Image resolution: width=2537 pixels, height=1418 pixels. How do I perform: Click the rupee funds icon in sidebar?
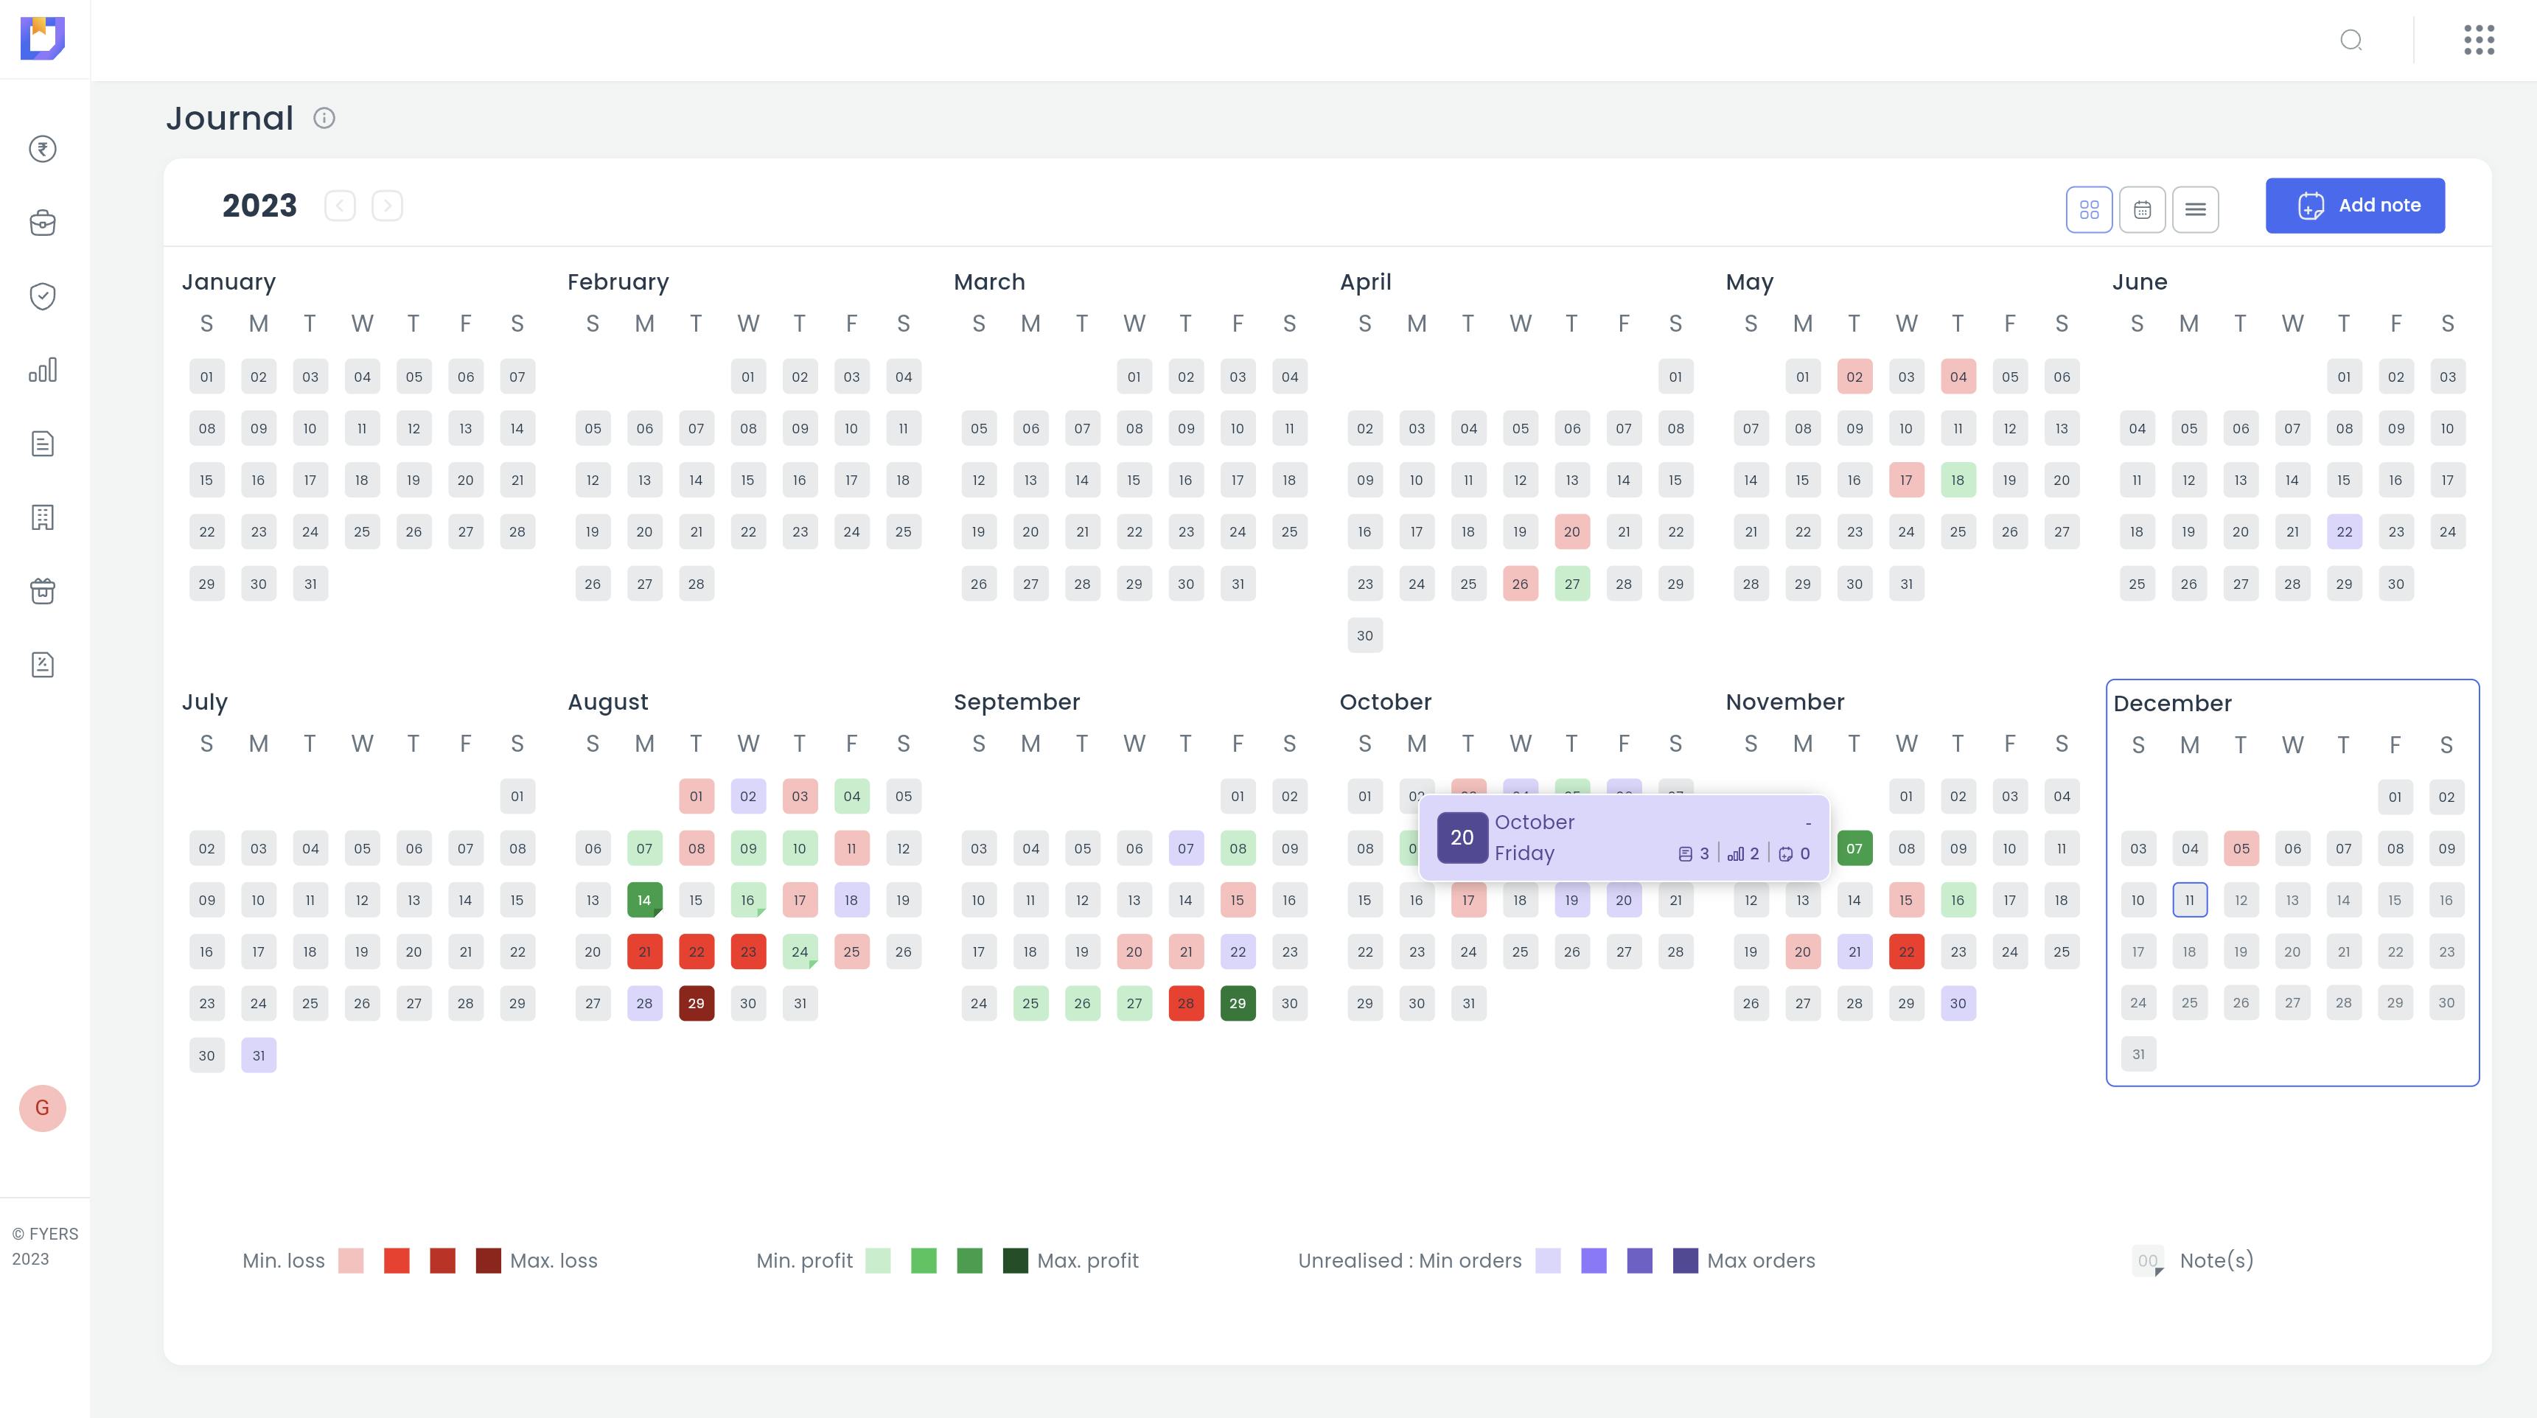(x=42, y=149)
